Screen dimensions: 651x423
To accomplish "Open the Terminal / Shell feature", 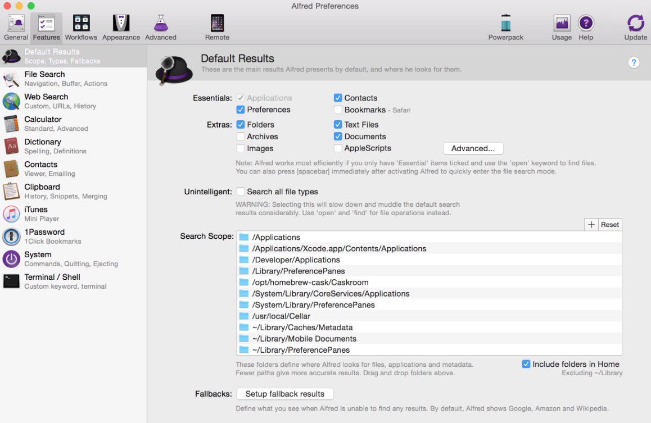I will 74,281.
